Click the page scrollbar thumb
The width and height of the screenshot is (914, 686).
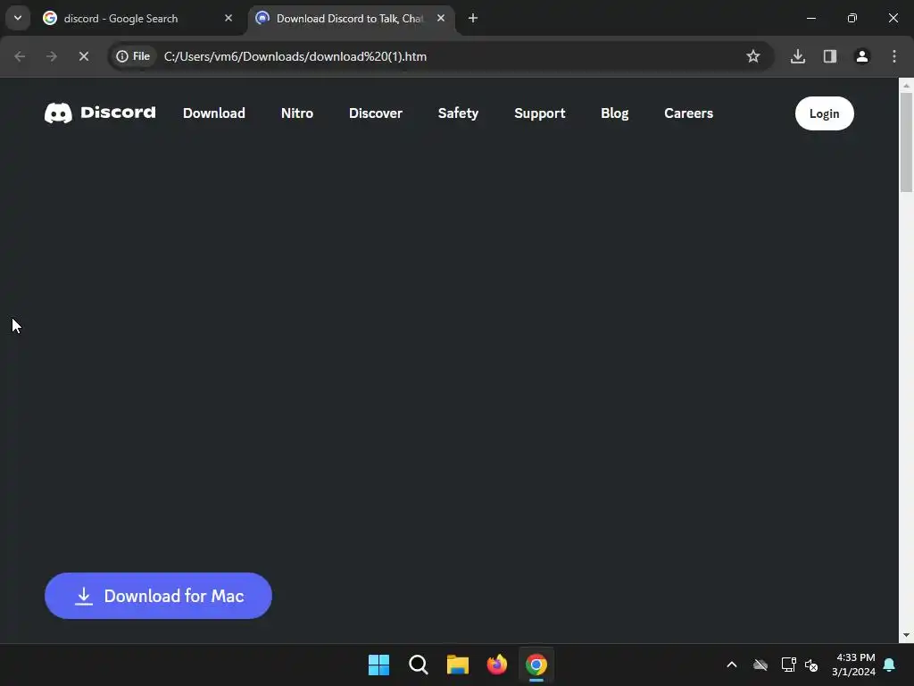[906, 142]
